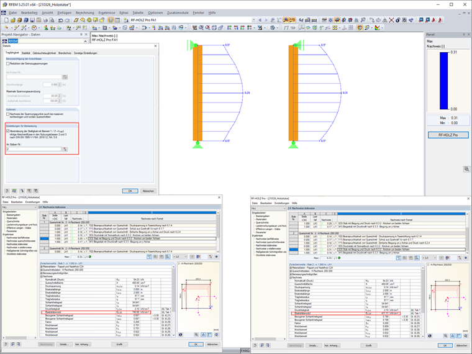Click the New file icon in main toolbar
Viewport: 472px width, 354px height.
7,20
